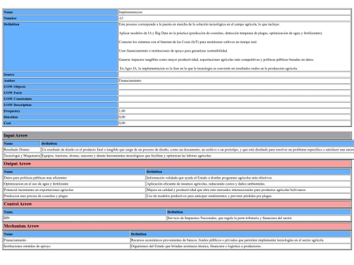This screenshot has height=265, width=354.
Task: Click the 'A3' number value cell
Action: tap(234, 18)
